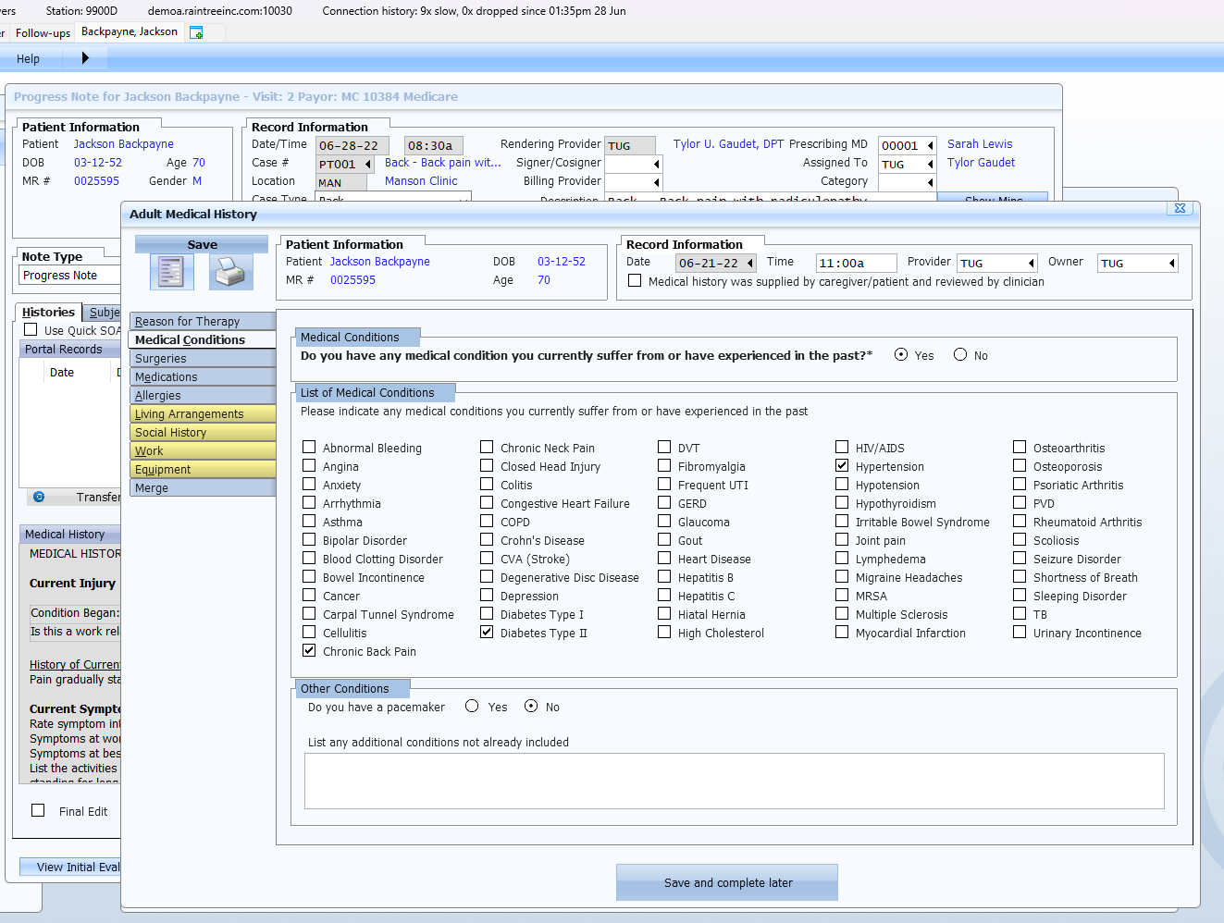Screen dimensions: 1224x923
Task: Click the blue Transfer icon in Portal Records
Action: (x=39, y=497)
